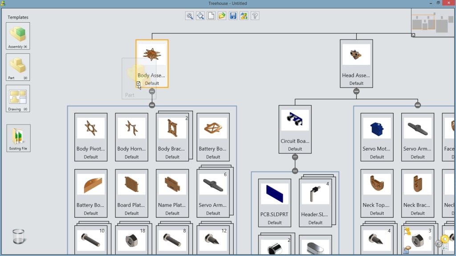Image resolution: width=456 pixels, height=256 pixels.
Task: Click the configurations icon on the nut card with count 3
Action: [x=407, y=231]
